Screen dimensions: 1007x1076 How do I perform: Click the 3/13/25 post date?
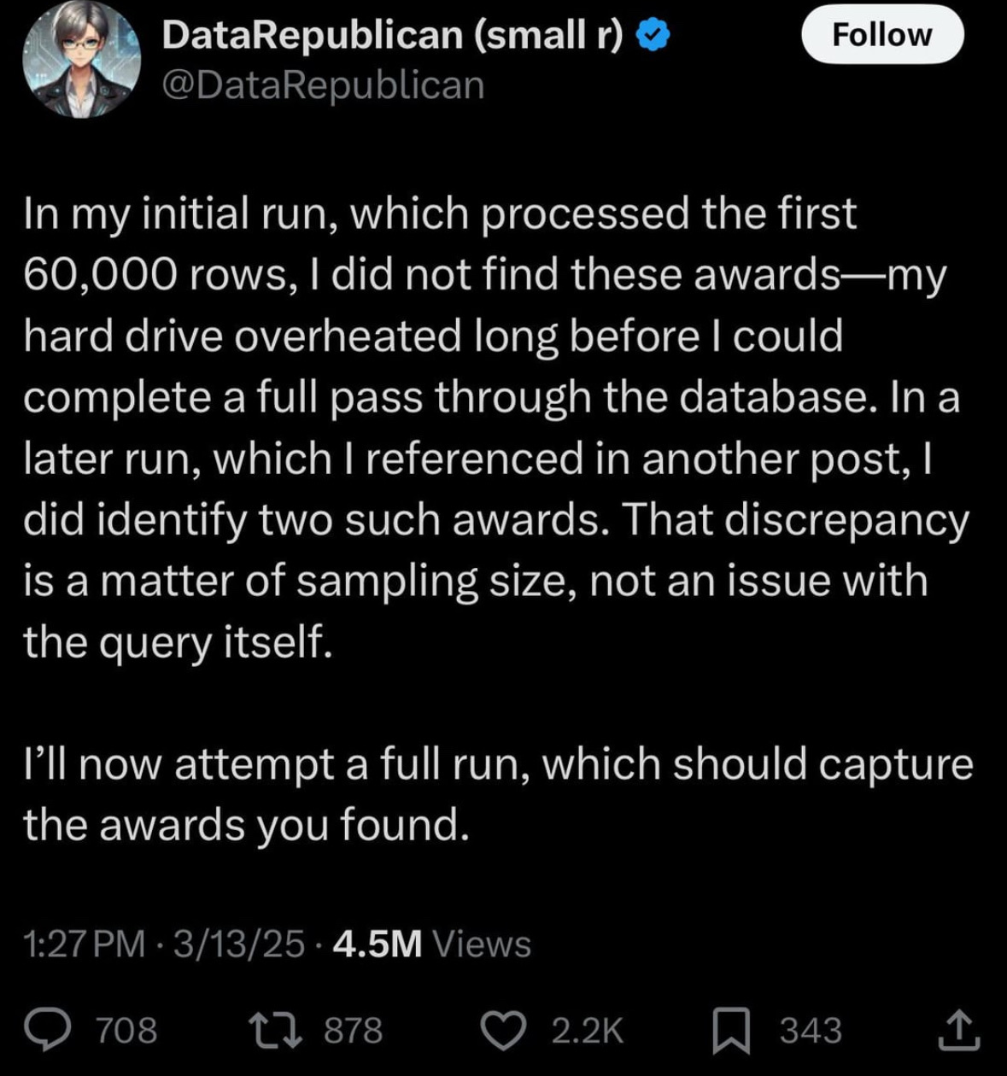tap(238, 944)
